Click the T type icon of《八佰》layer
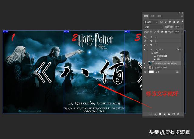This screenshot has width=194, height=139. pos(151,49)
